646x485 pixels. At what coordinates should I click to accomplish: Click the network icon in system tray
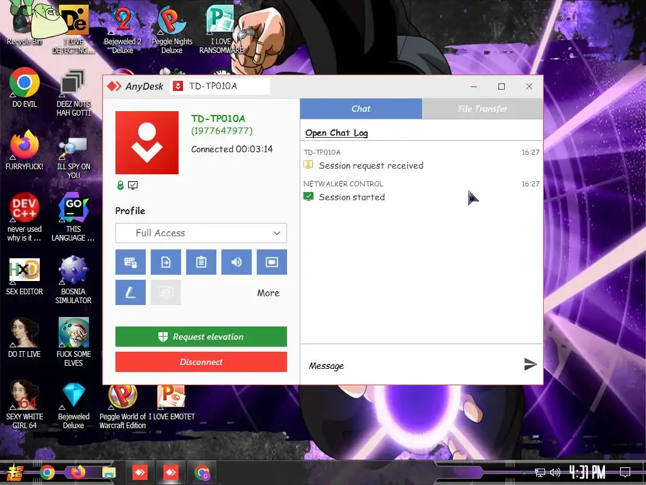click(x=539, y=472)
